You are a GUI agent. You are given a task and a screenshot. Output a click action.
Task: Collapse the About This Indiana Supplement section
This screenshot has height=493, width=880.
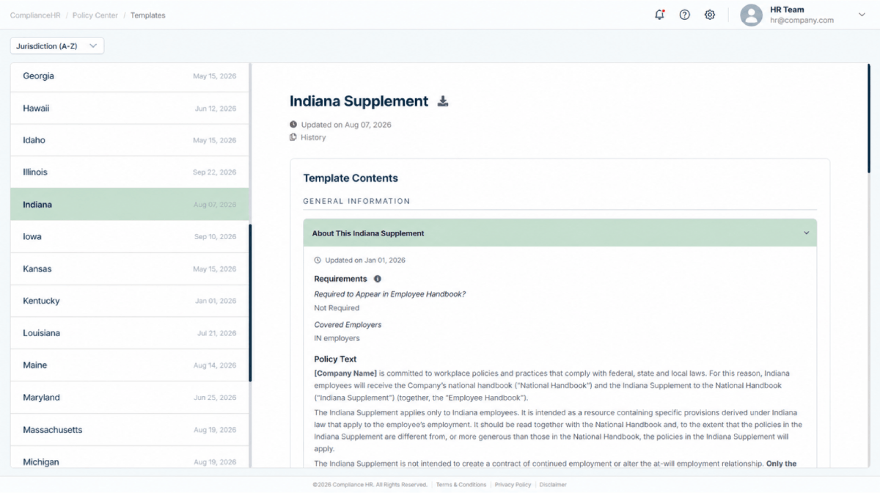pyautogui.click(x=560, y=233)
